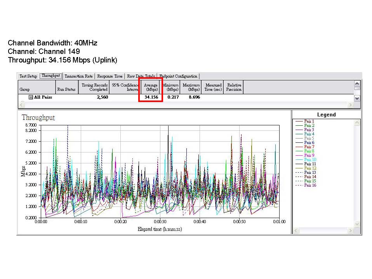
Task: Click the Average (Mbps) column header
Action: [151, 87]
